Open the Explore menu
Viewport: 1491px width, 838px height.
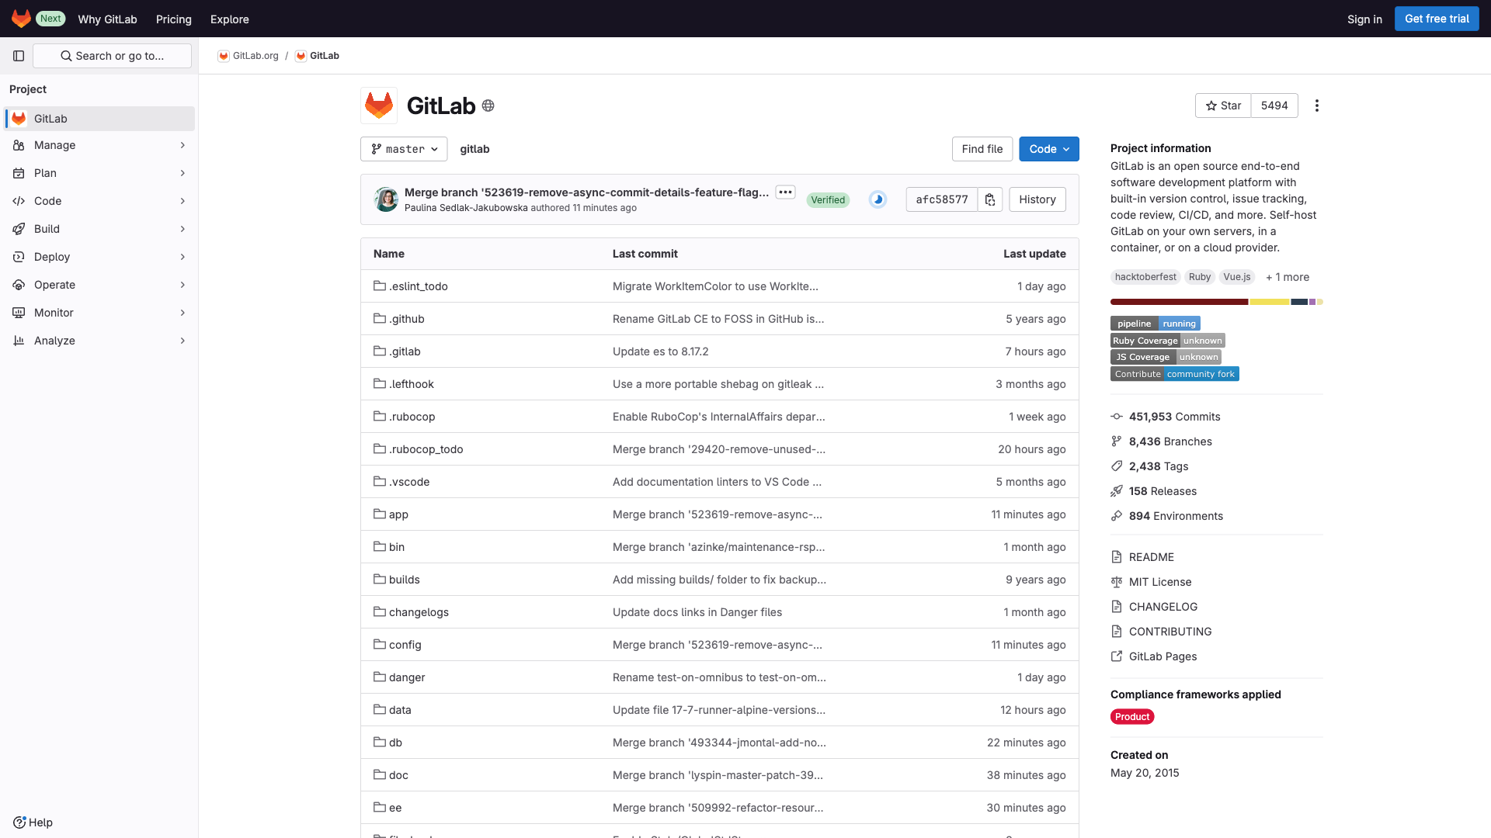tap(229, 19)
